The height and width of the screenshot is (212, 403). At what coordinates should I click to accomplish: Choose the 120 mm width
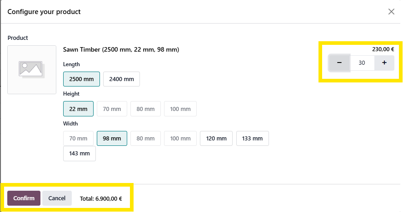click(x=216, y=138)
